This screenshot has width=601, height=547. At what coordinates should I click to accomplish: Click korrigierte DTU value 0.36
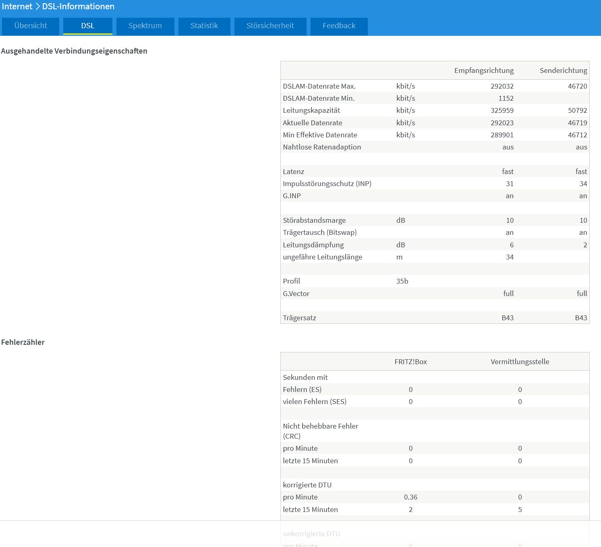point(411,497)
